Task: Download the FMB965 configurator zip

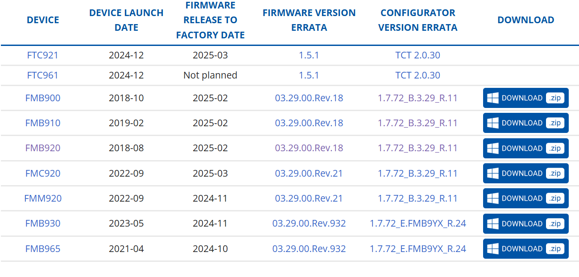Action: 526,249
